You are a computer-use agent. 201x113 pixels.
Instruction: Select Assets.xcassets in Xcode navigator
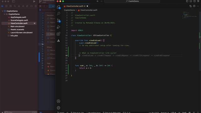pyautogui.click(x=17, y=30)
